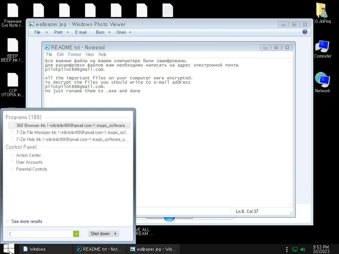Open the Computer desktop icon
The image size is (339, 254).
[x=322, y=49]
